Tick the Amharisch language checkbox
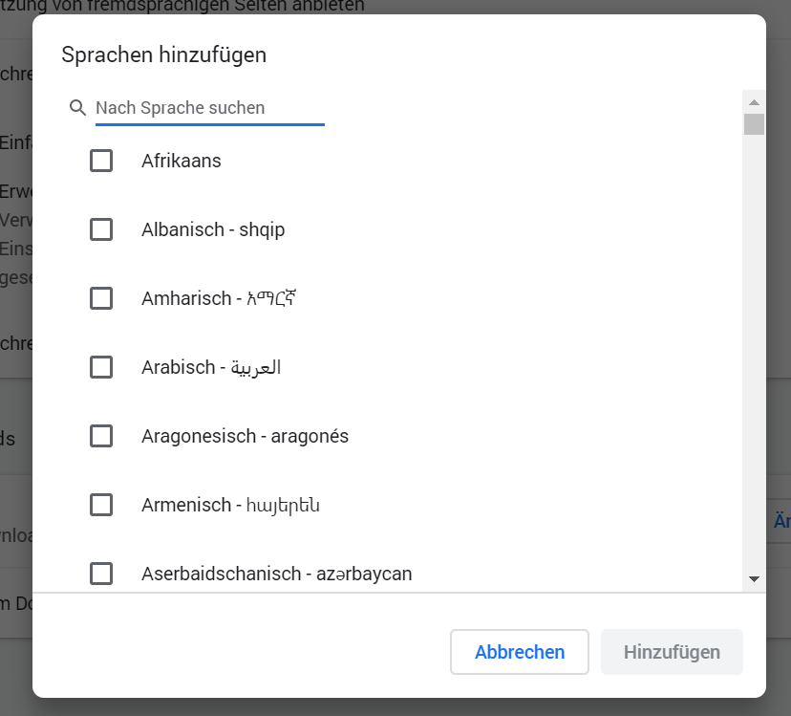Viewport: 791px width, 716px height. [x=101, y=298]
